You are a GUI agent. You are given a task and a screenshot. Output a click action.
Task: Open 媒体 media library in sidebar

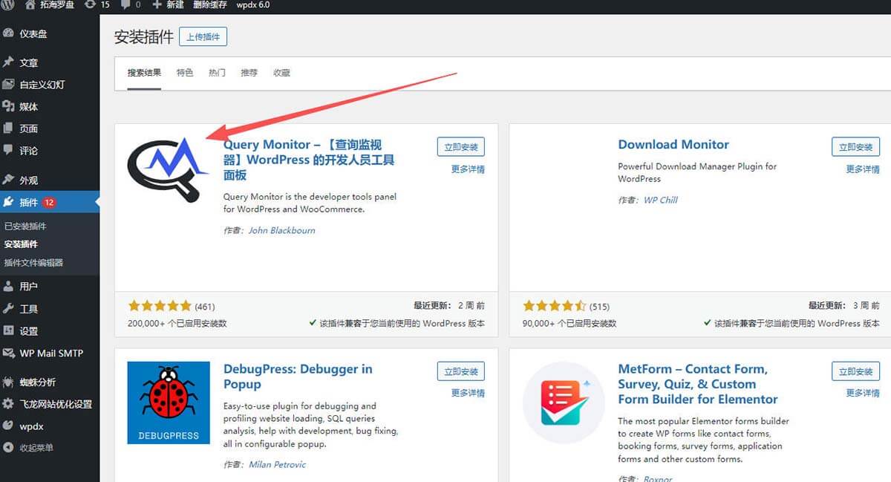pos(29,106)
